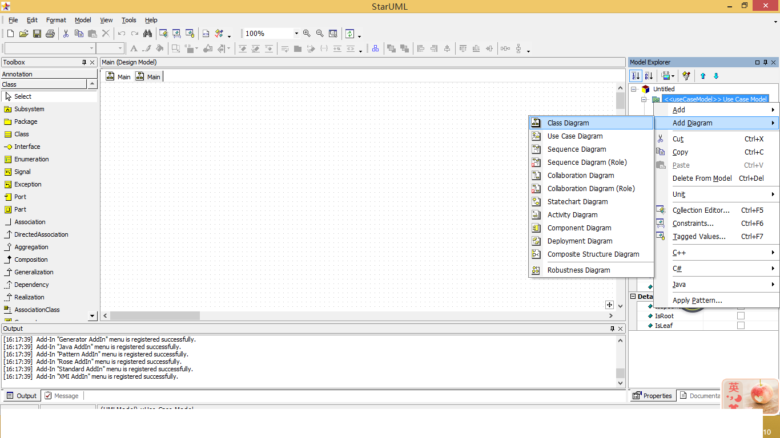Open the font name combo box

click(50, 48)
